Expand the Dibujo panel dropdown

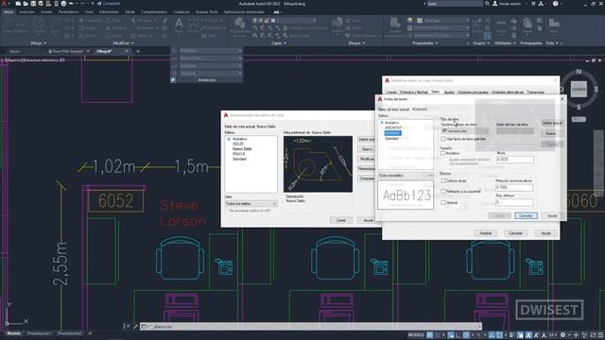(x=39, y=43)
